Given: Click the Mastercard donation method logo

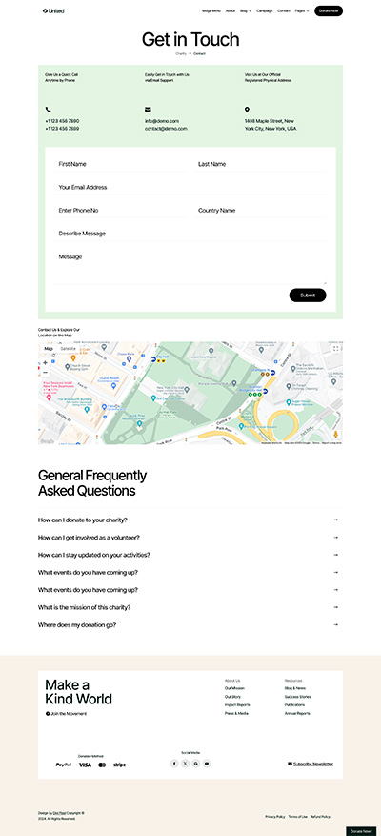Looking at the screenshot, I should pyautogui.click(x=102, y=765).
